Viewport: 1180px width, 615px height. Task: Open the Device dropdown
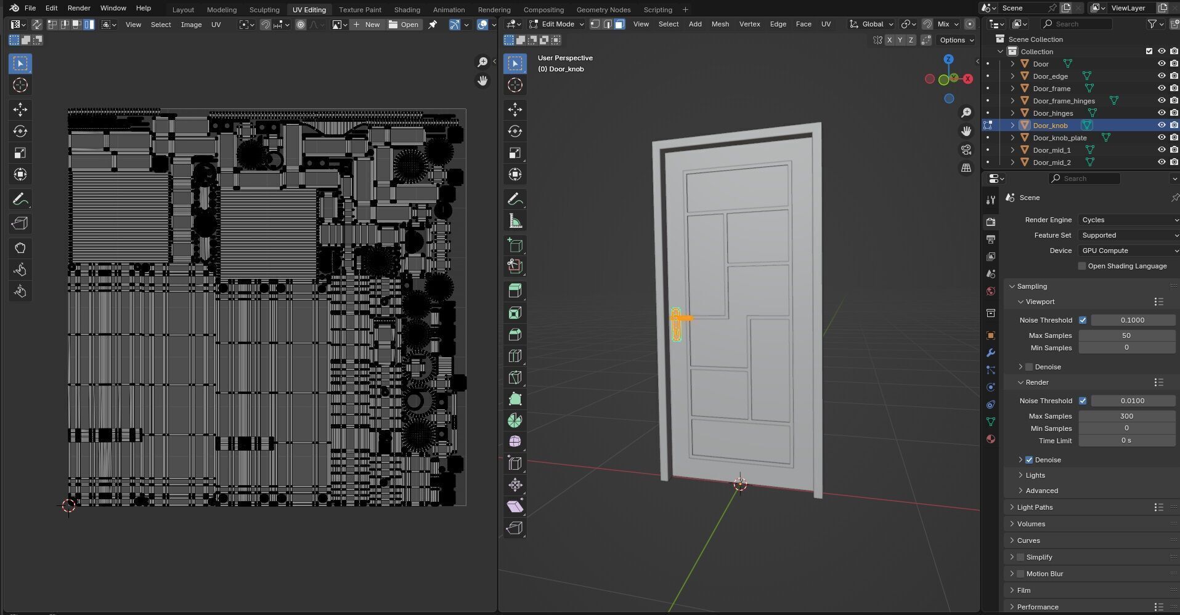1129,251
